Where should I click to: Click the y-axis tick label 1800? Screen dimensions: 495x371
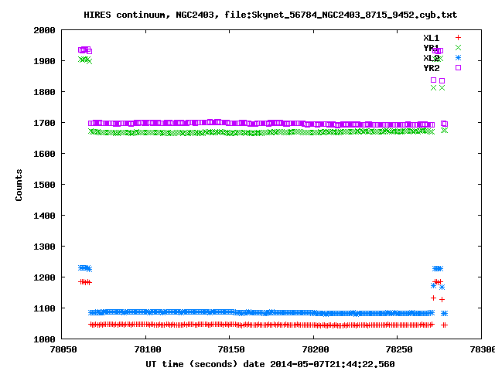click(45, 92)
